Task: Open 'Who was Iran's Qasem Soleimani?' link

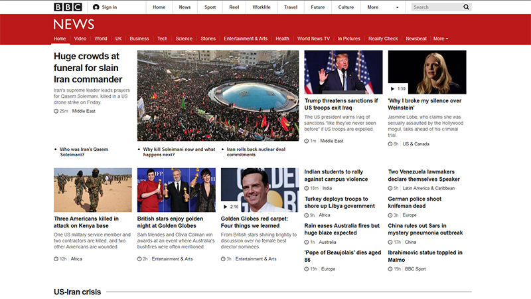Action: pyautogui.click(x=84, y=152)
